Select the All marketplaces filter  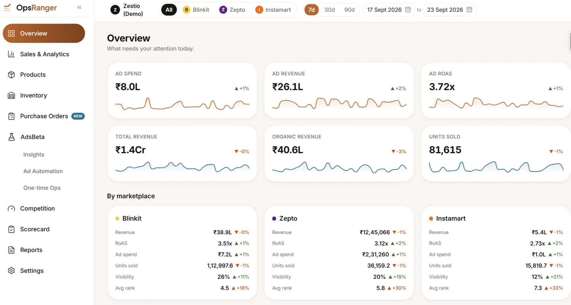click(169, 10)
